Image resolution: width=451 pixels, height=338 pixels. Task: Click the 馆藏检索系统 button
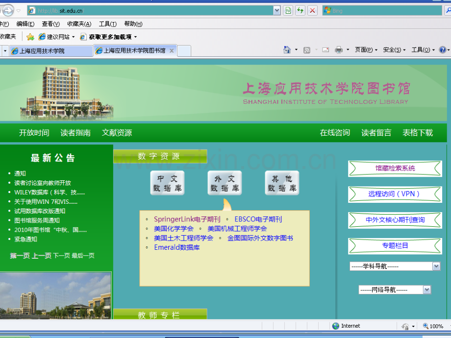coord(395,169)
